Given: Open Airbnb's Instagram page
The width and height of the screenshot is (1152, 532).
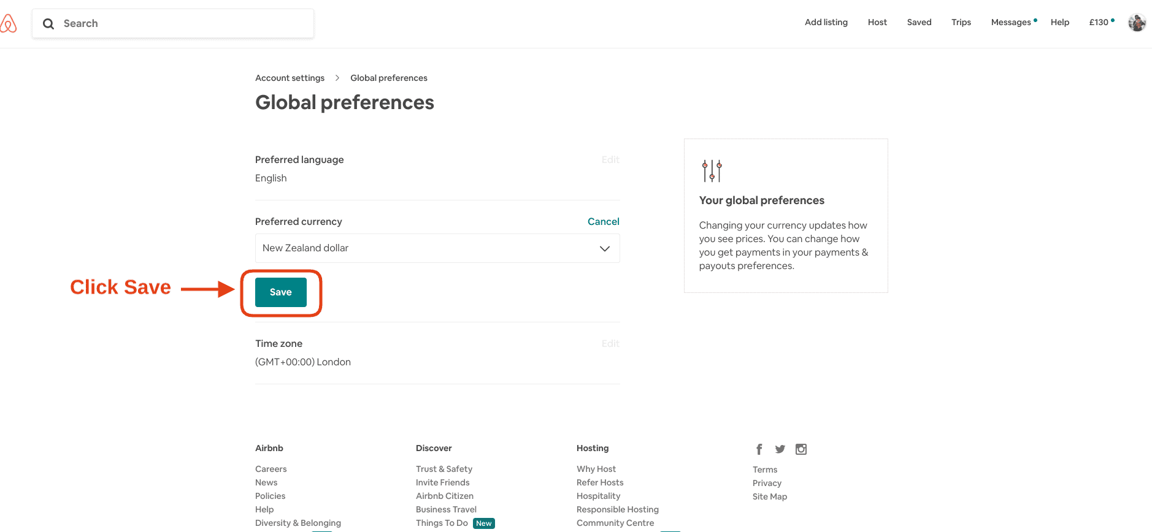Looking at the screenshot, I should pyautogui.click(x=801, y=449).
